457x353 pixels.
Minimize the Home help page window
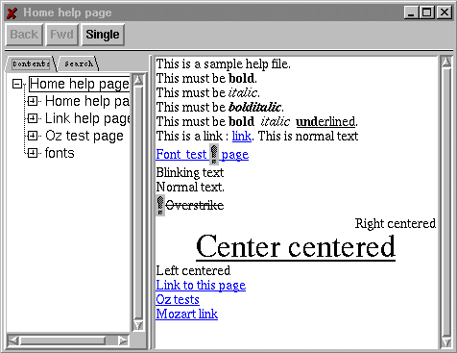pos(412,13)
